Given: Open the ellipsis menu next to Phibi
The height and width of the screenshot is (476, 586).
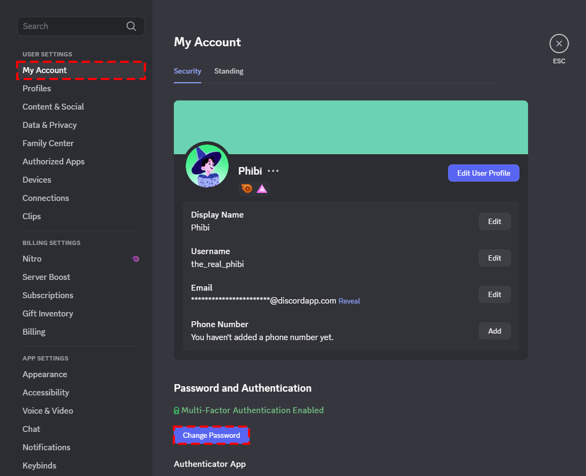Looking at the screenshot, I should [x=273, y=170].
